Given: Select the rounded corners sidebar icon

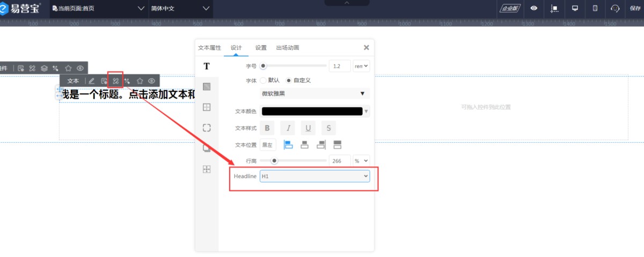Looking at the screenshot, I should click(x=207, y=128).
